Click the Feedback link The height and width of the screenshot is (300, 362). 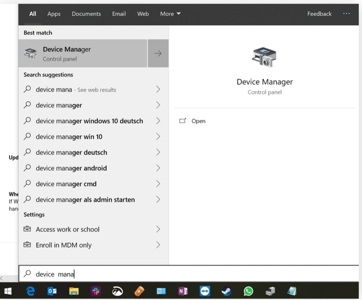click(x=319, y=14)
